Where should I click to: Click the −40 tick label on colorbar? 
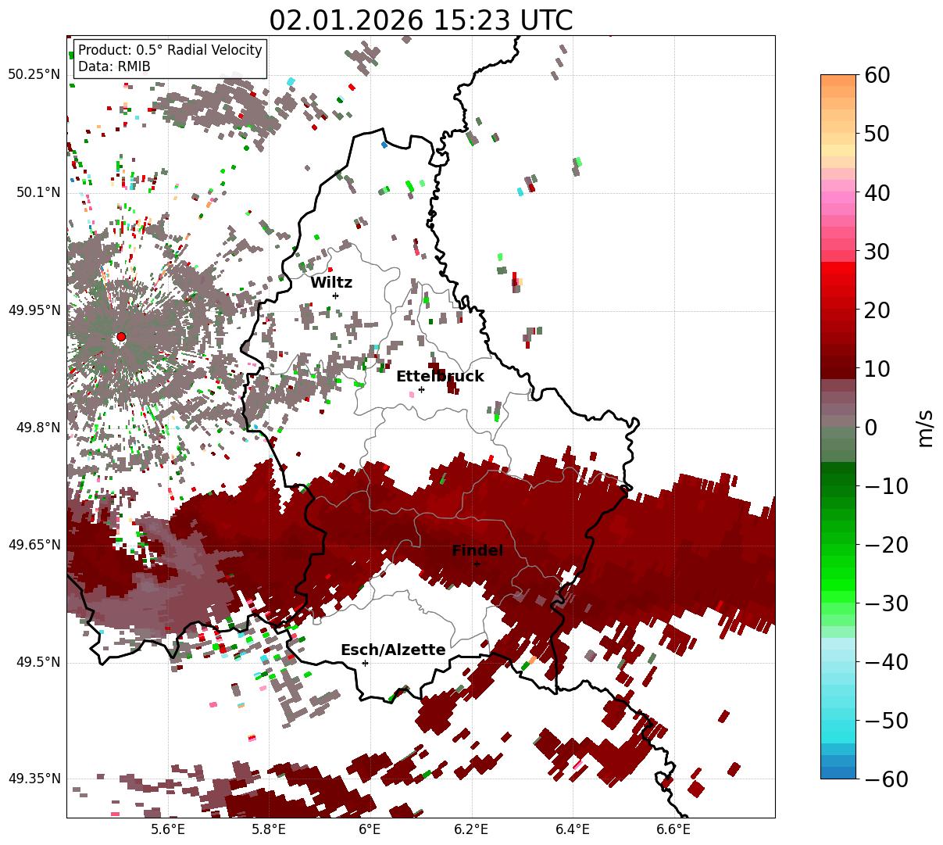(886, 662)
